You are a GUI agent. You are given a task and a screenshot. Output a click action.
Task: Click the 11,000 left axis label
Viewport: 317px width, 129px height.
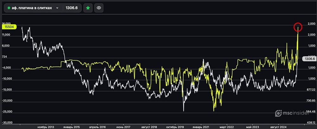[x=6, y=35]
